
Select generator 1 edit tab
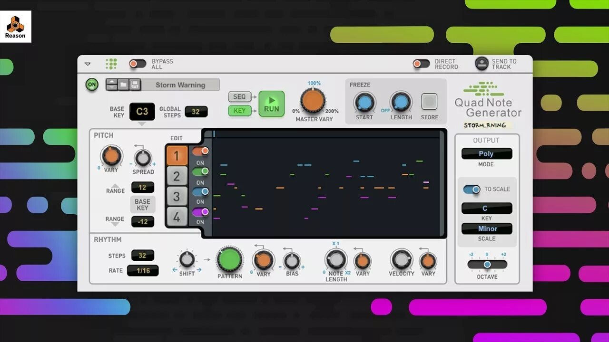pyautogui.click(x=177, y=156)
